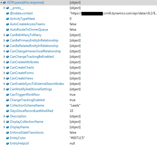This screenshot has width=157, height=145.
Task: Click the null value of EntityHelpUrl
Action: point(72,143)
